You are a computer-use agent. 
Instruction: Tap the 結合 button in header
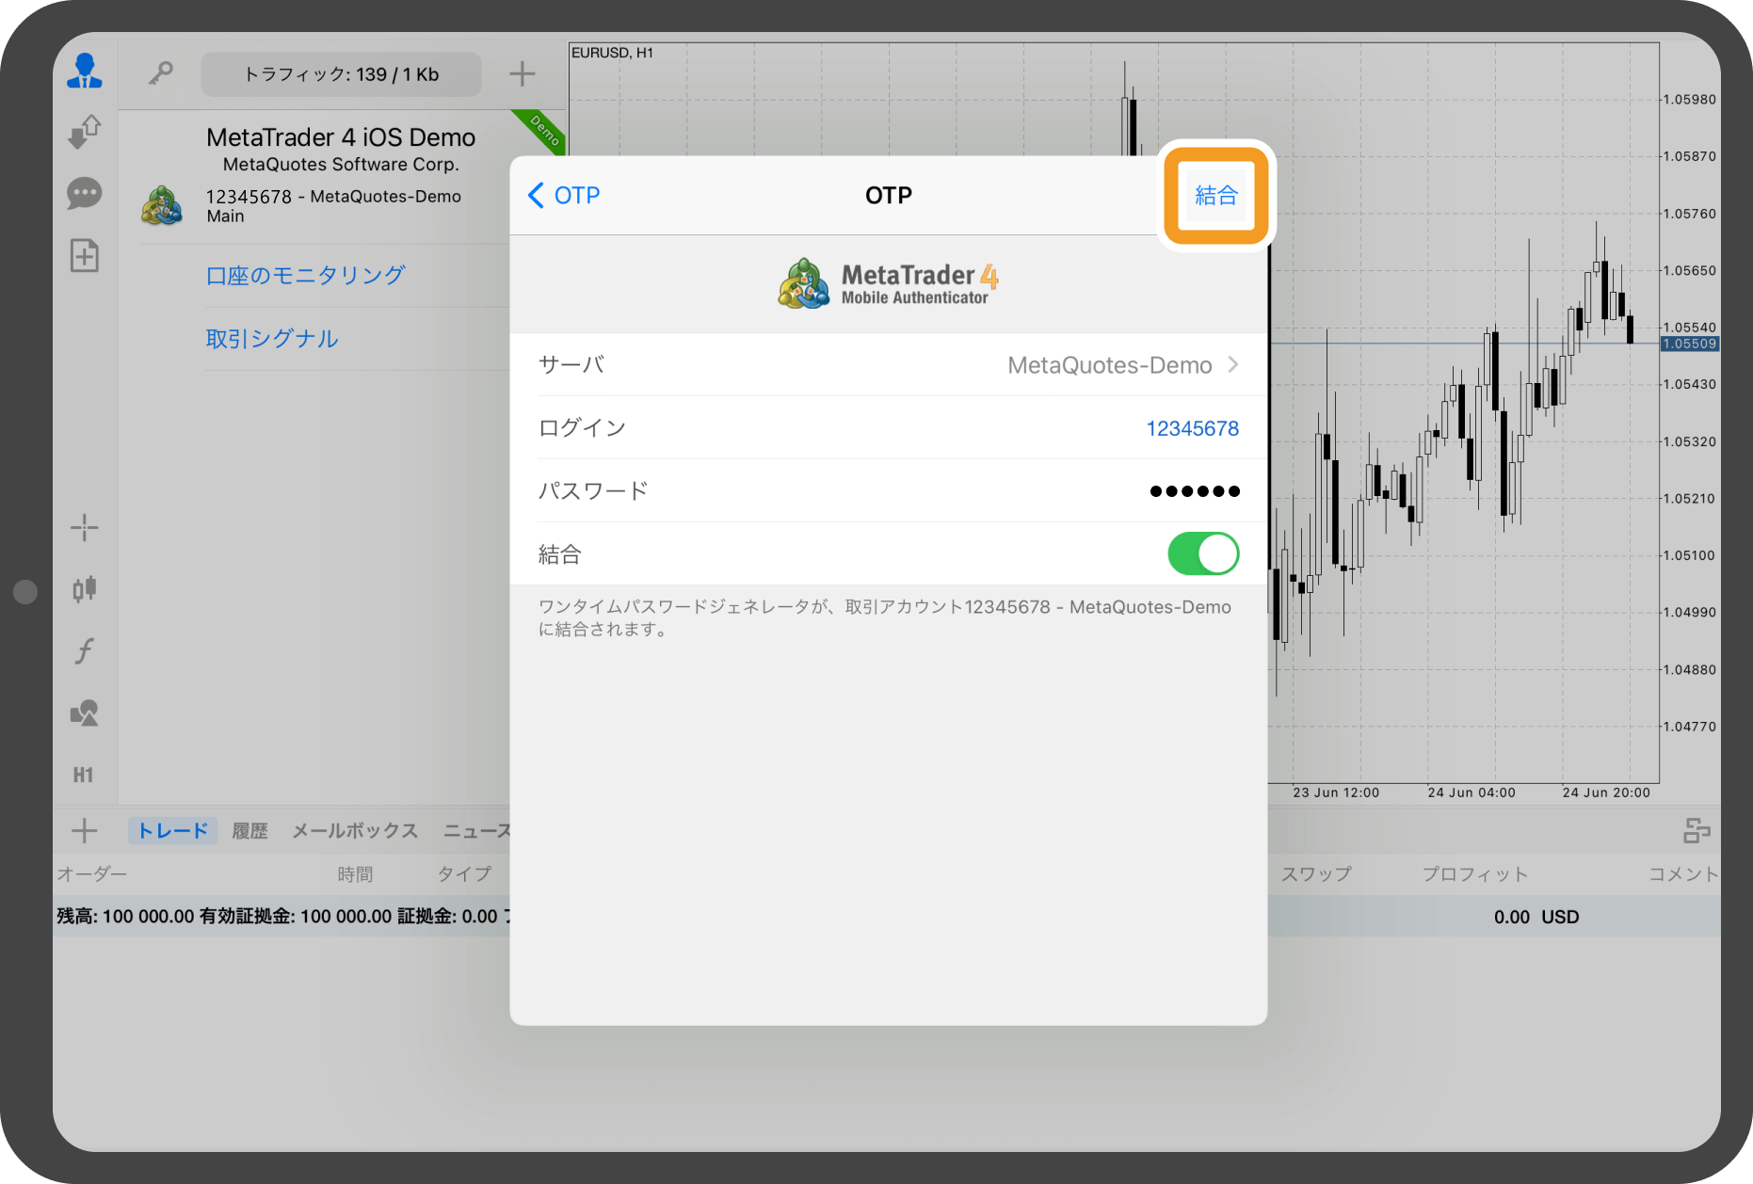[x=1215, y=195]
